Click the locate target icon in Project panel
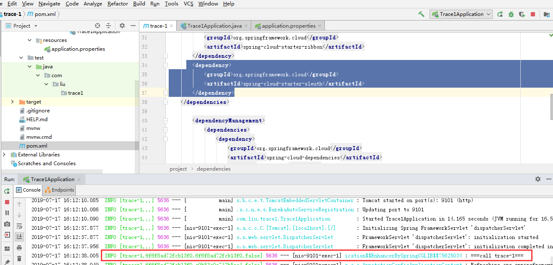This screenshot has height=265, width=553. point(98,26)
